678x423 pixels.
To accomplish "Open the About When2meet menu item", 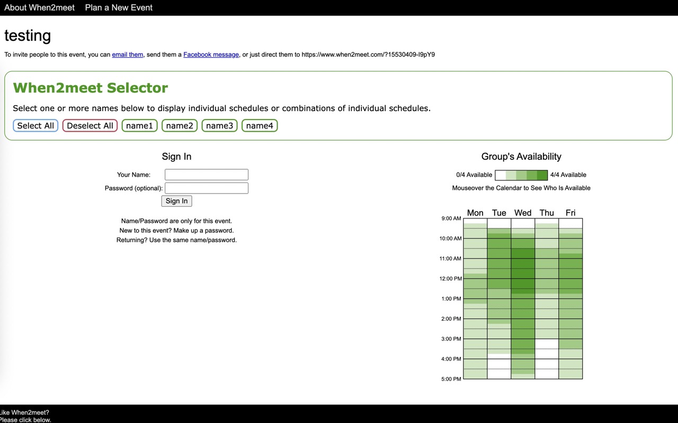I will (x=39, y=7).
